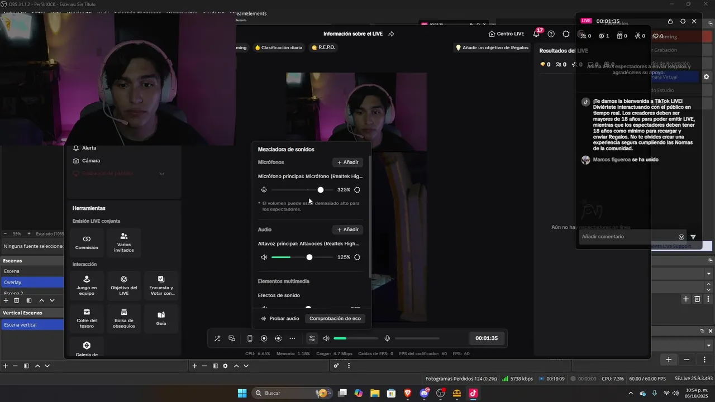Open Varios invitados tool

click(x=124, y=242)
